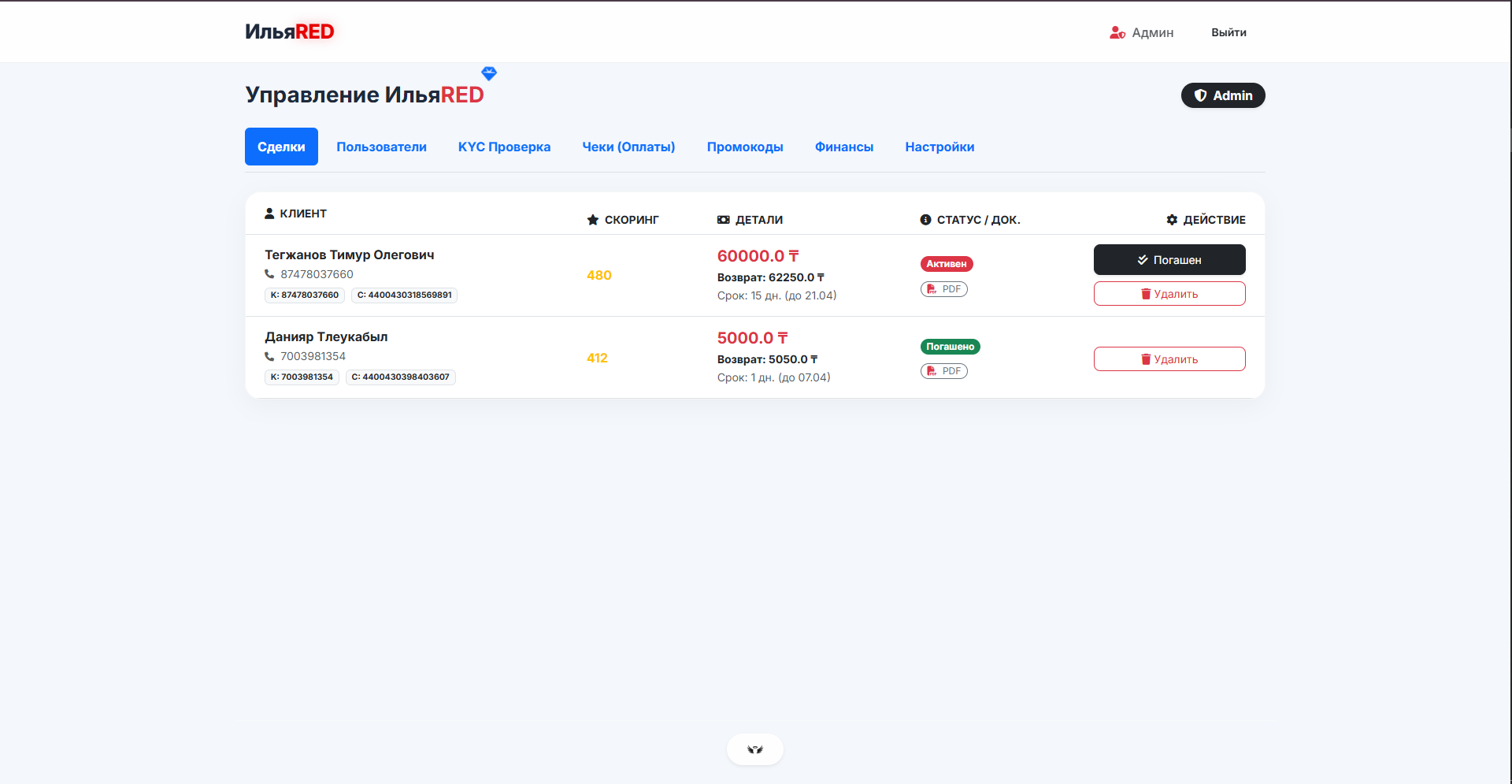Switch to the Пользователи tab
Screen dimensions: 1512x784
click(381, 147)
